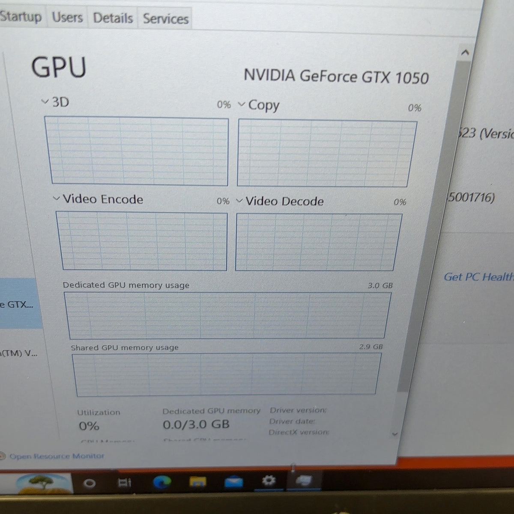Click the Shared GPU memory usage graph
The height and width of the screenshot is (514, 514).
(x=227, y=374)
